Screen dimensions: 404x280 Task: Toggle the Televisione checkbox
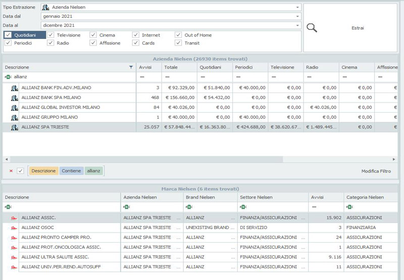tap(51, 35)
